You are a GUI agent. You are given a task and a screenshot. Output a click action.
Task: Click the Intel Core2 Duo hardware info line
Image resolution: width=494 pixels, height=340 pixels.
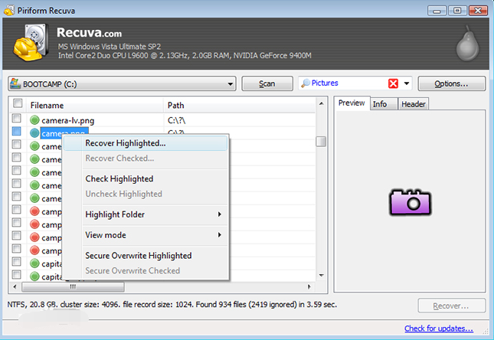coord(185,56)
